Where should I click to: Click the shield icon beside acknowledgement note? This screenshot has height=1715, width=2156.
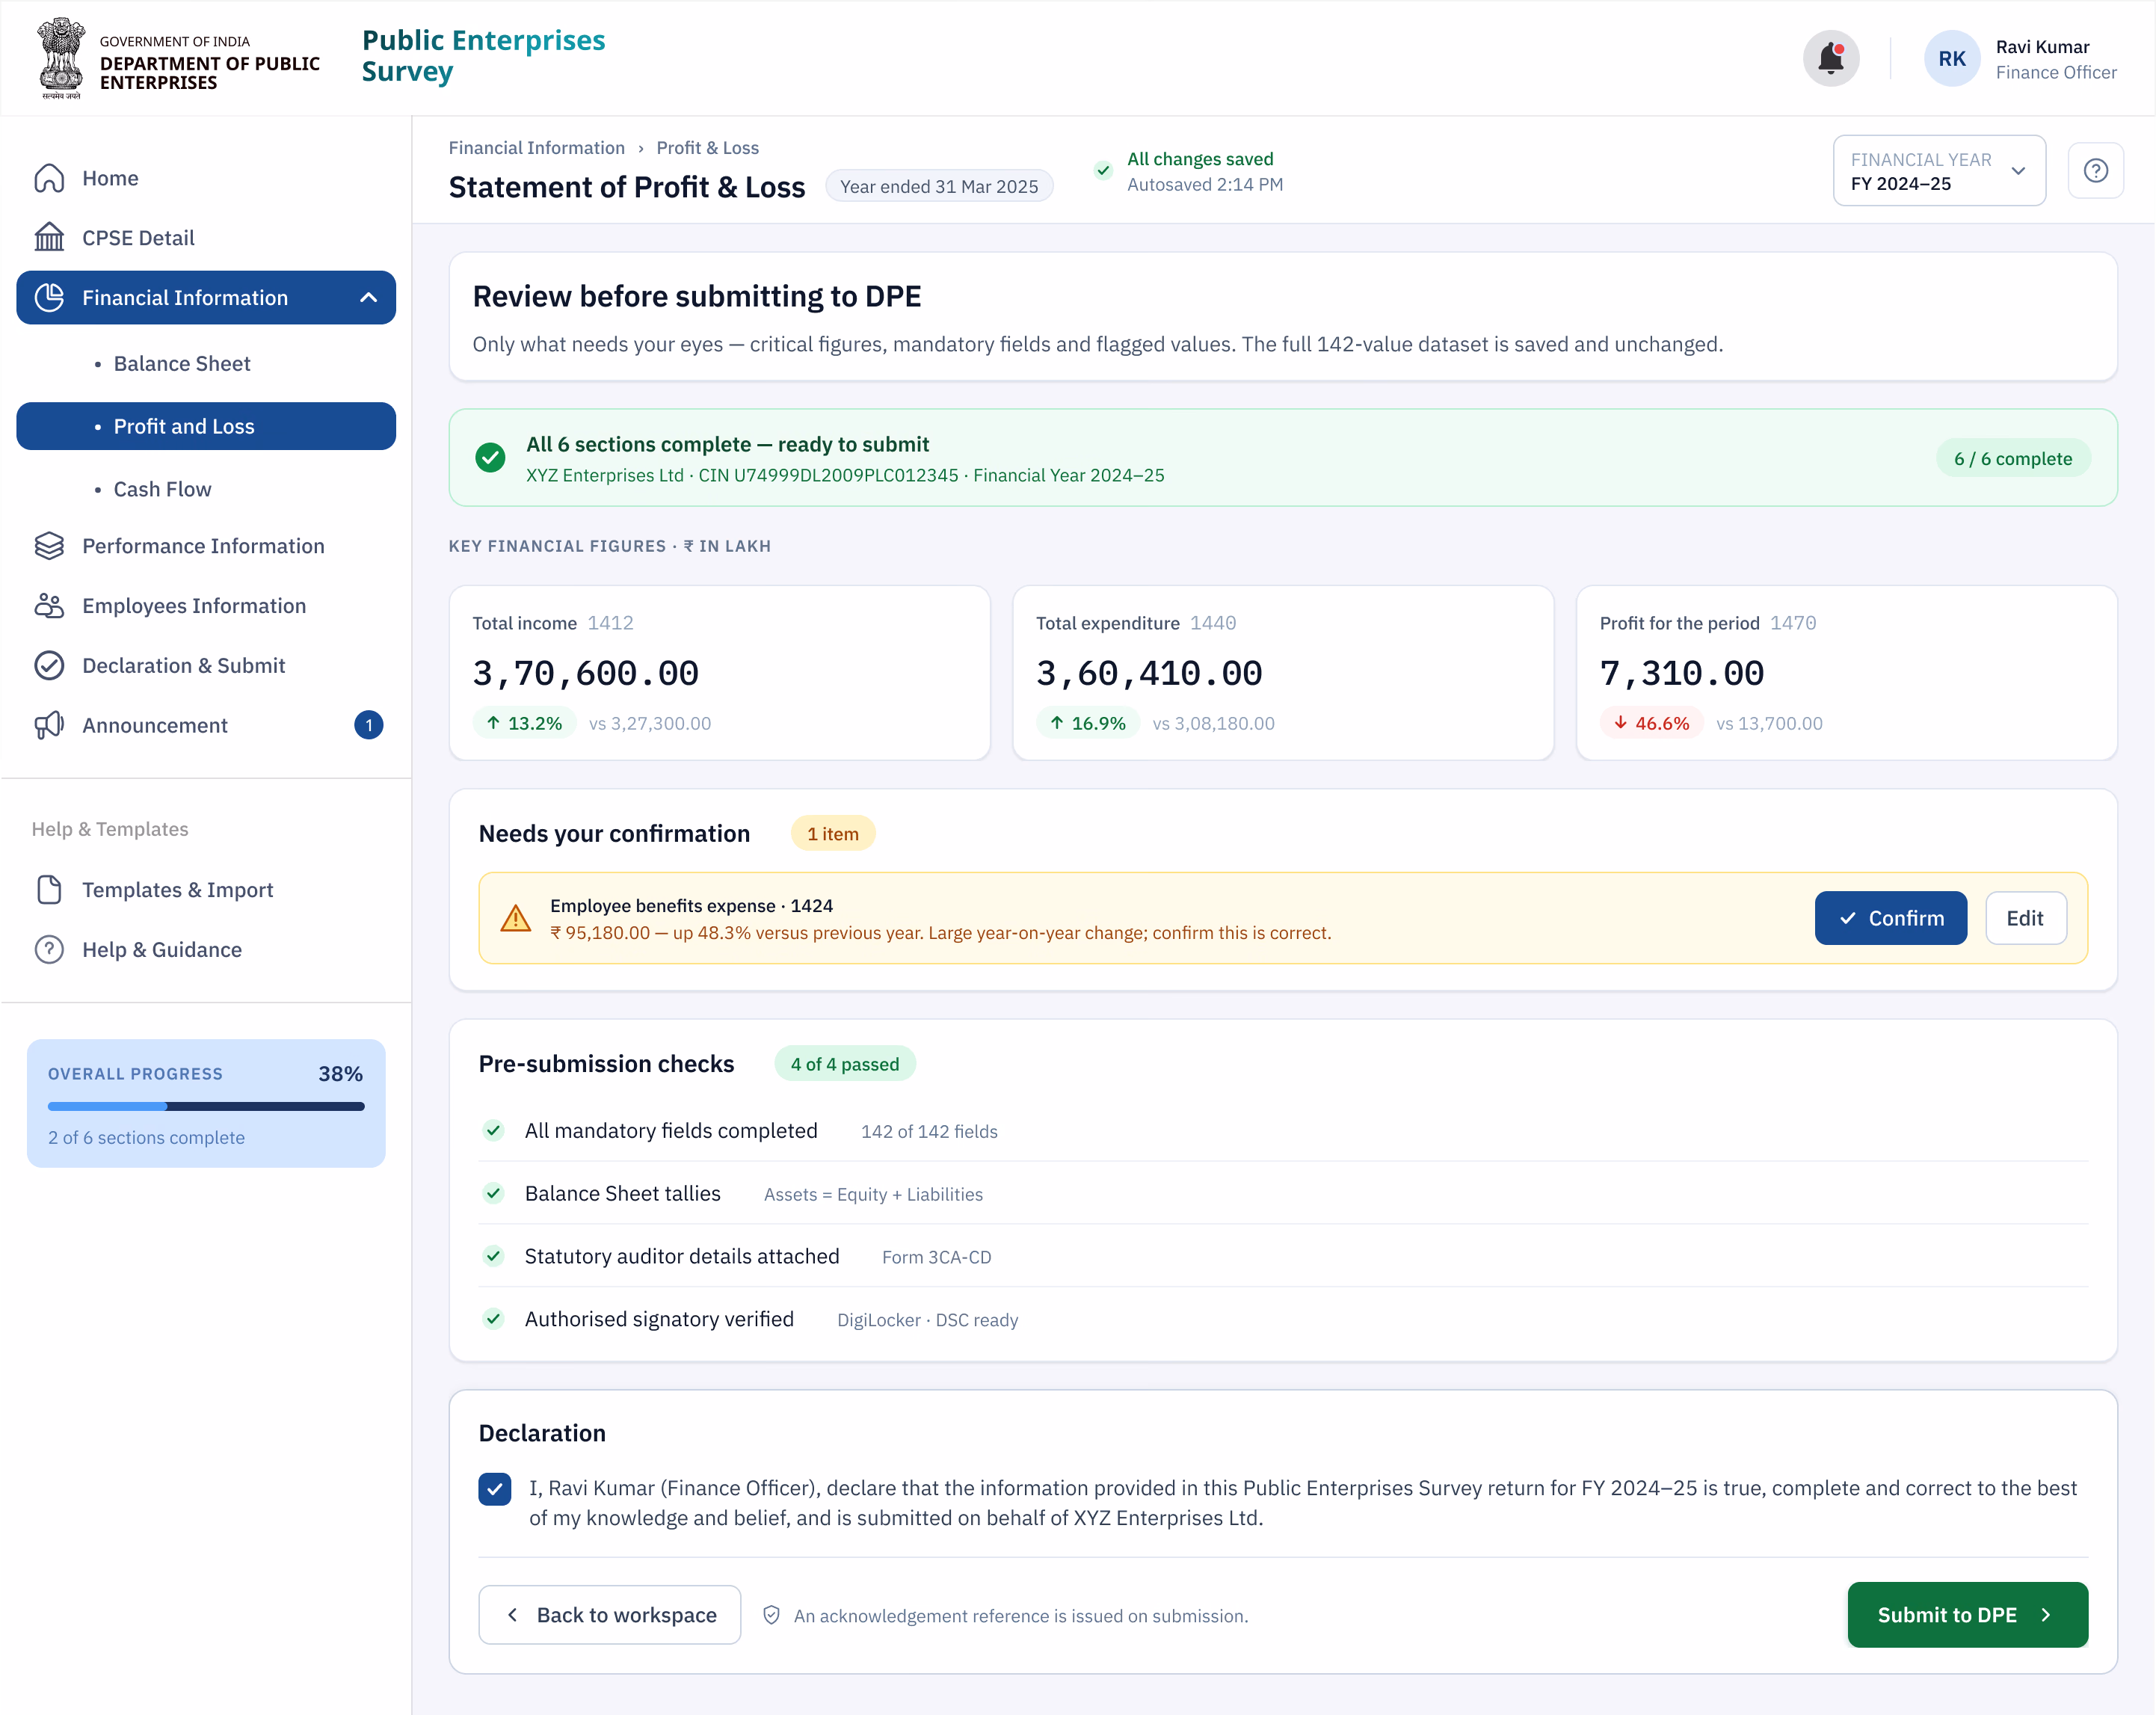(771, 1615)
